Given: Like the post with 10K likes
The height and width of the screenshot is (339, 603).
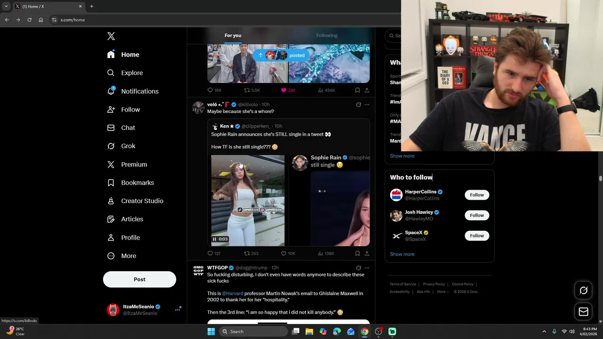Looking at the screenshot, I should (x=288, y=253).
